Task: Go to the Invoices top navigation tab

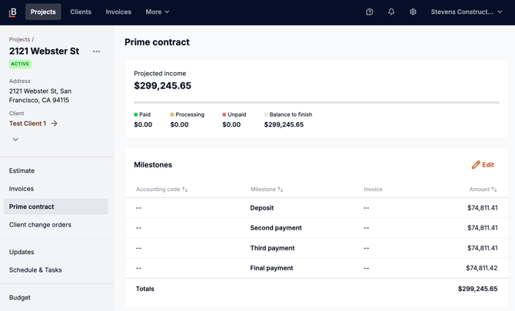Action: (118, 12)
